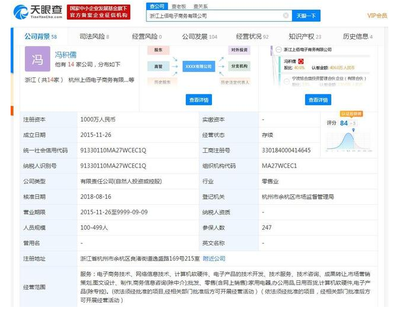419x314 pixels.
Task: Click the orange badge above the score
Action: tap(351, 114)
